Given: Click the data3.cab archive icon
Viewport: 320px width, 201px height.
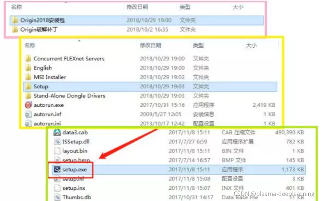Looking at the screenshot, I should [57, 133].
